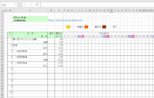Image resolution: width=154 pixels, height=98 pixels.
Task: Click the enter checkmark formula bar icon
Action: click(x=31, y=5)
